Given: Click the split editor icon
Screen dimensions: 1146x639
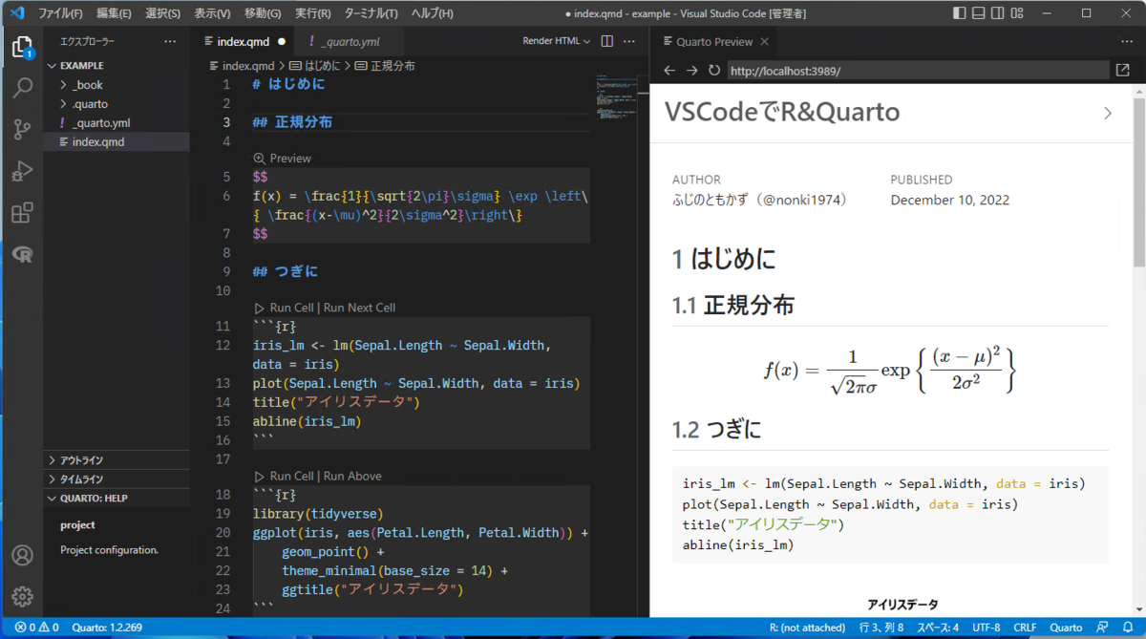Looking at the screenshot, I should point(606,42).
